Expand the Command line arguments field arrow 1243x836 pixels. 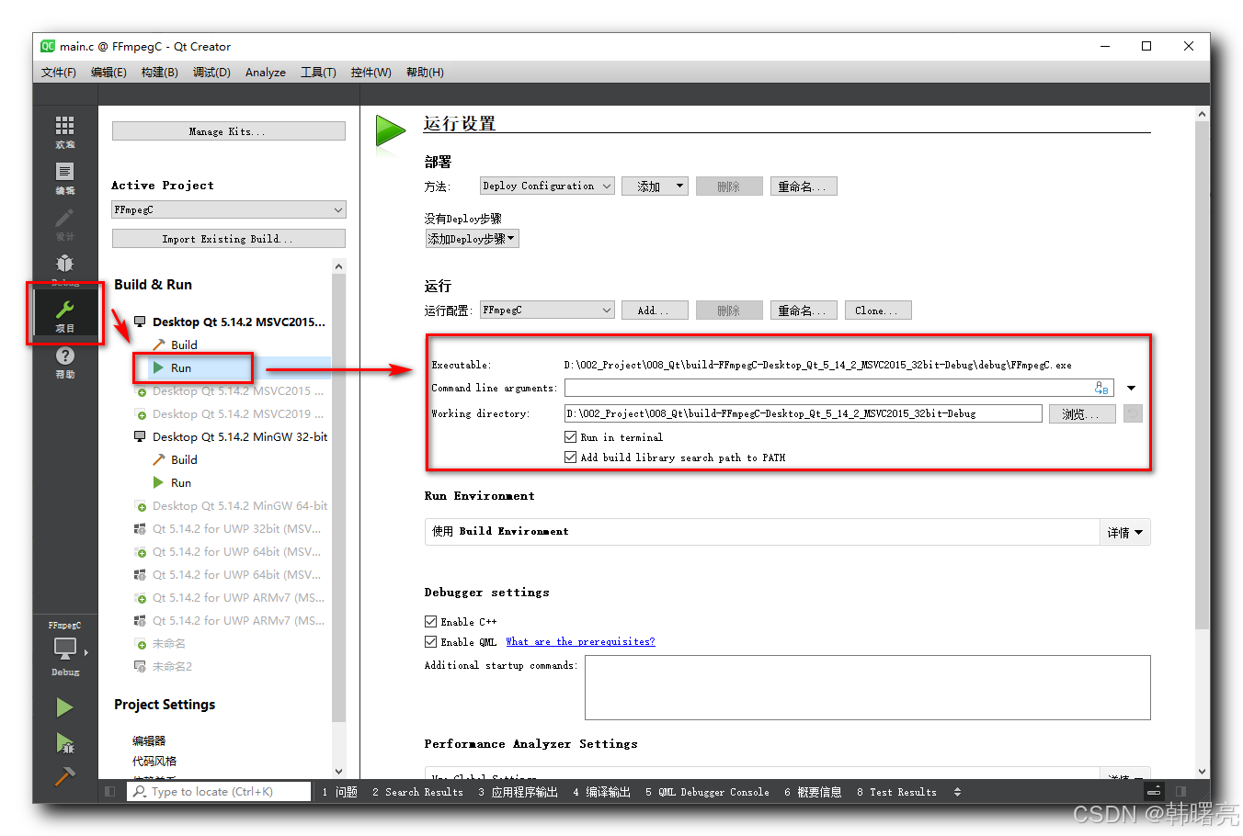[1132, 388]
